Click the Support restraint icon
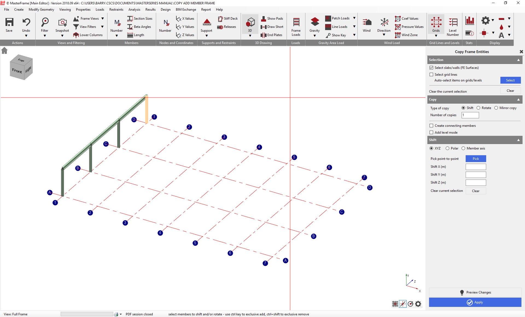This screenshot has width=525, height=317. pos(206,22)
